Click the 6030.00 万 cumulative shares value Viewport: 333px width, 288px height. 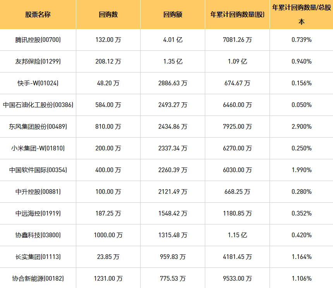point(237,170)
